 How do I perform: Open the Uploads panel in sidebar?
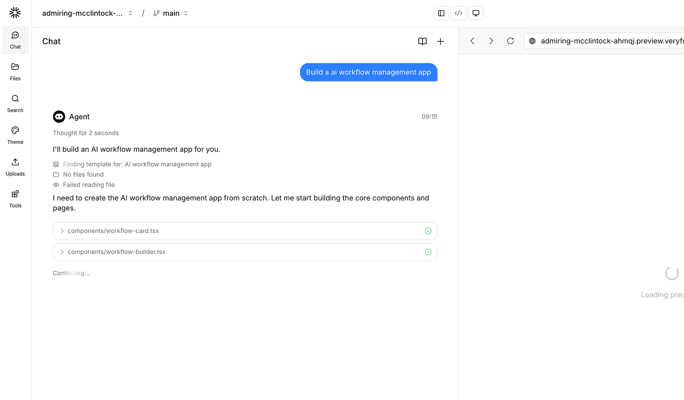tap(15, 167)
